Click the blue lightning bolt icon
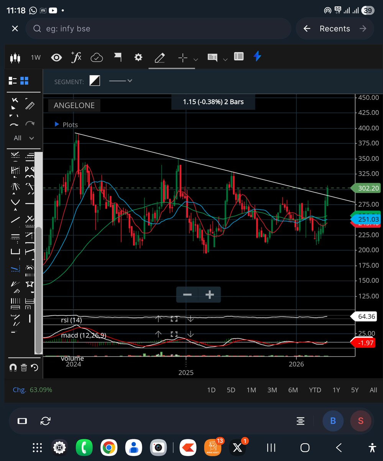Screen dimensions: 383x461 coord(258,56)
